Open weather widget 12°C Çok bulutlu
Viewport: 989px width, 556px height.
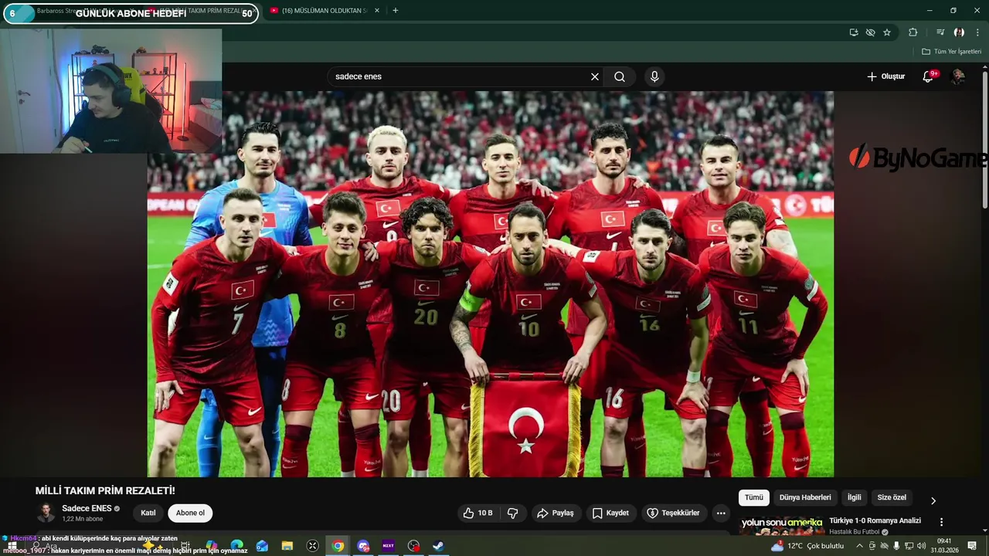807,546
